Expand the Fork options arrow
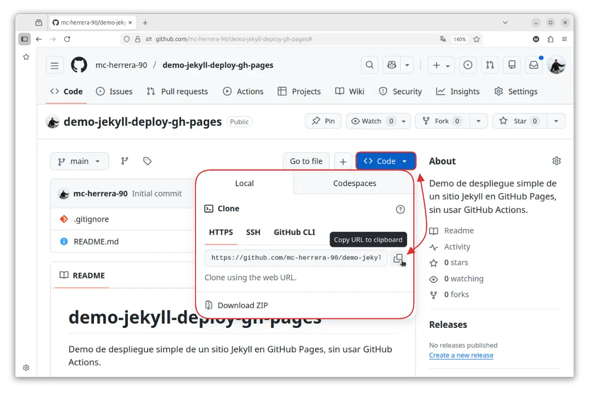Screen dimensions: 589x393 (x=478, y=121)
